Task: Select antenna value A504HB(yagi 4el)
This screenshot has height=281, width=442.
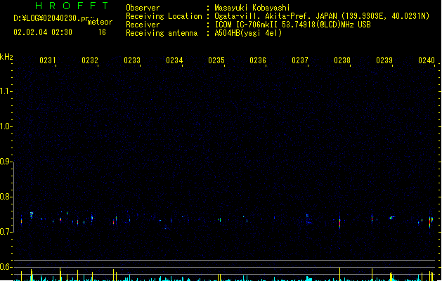Action: pyautogui.click(x=248, y=33)
